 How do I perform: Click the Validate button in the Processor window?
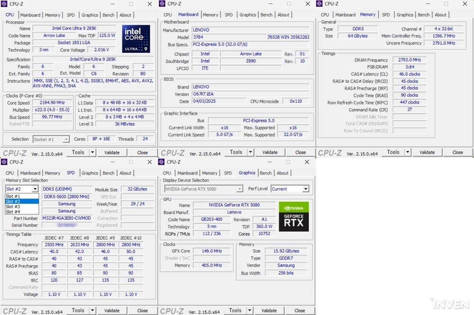tap(112, 153)
